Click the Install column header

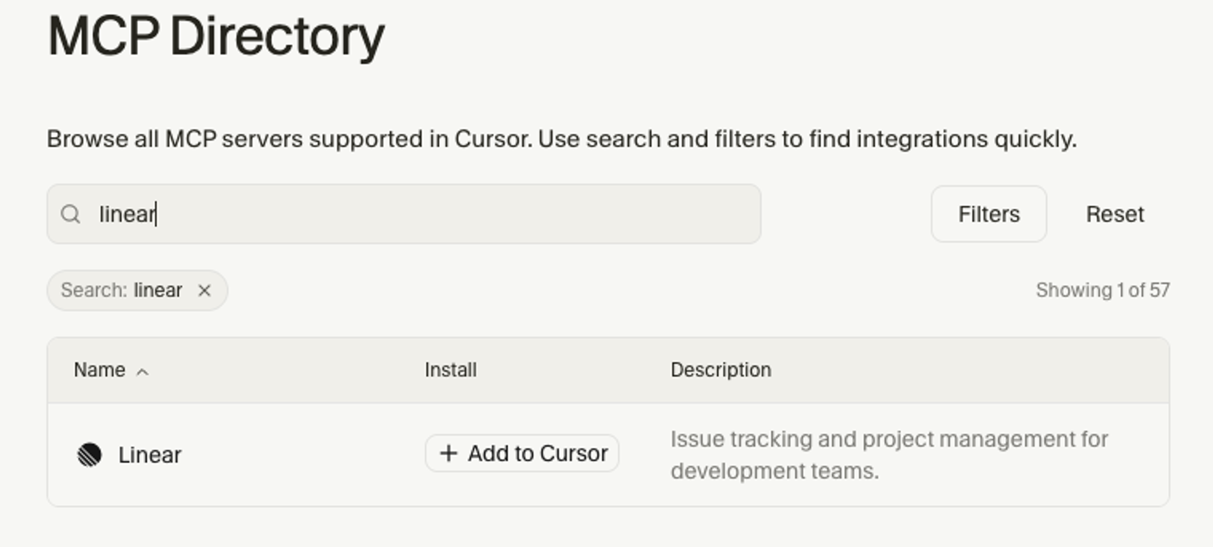450,370
